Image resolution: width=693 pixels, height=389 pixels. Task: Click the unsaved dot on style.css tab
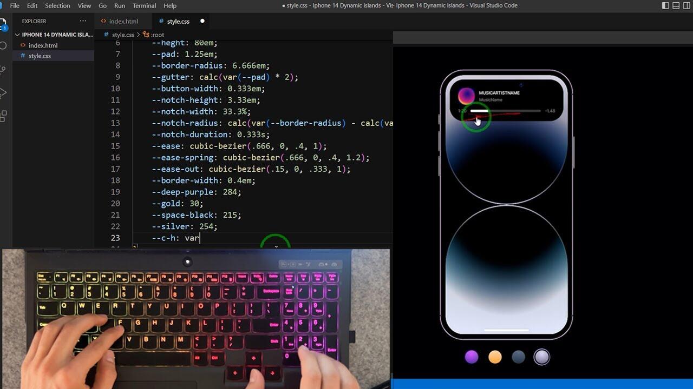[202, 22]
